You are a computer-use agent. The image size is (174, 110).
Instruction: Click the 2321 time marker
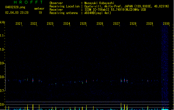click(x=19, y=24)
